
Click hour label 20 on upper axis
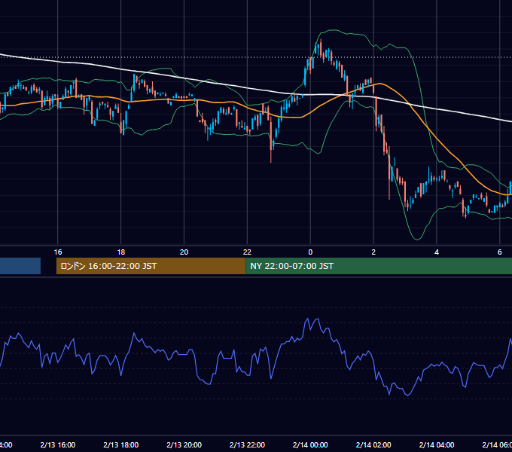click(x=184, y=252)
